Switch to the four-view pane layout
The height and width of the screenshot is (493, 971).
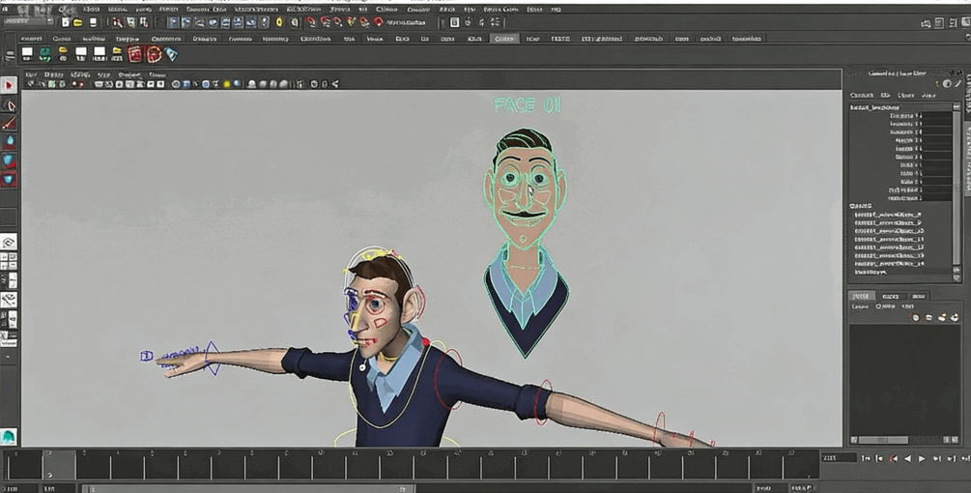pyautogui.click(x=9, y=261)
